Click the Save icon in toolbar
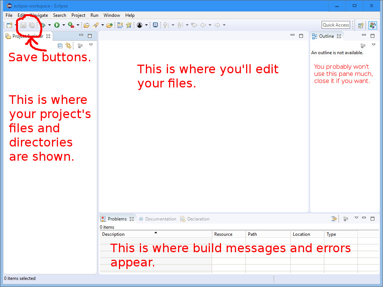The width and height of the screenshot is (383, 287). click(x=23, y=25)
